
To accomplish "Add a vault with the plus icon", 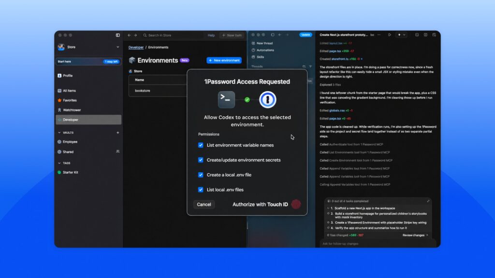I will (118, 133).
